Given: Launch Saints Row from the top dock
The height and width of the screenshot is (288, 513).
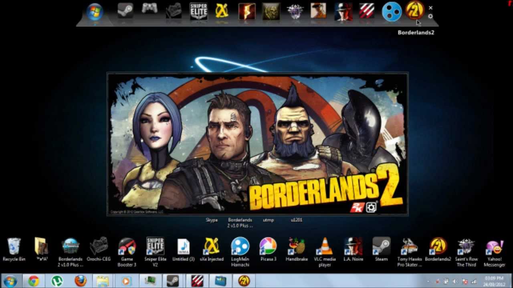Looking at the screenshot, I should pyautogui.click(x=295, y=11).
